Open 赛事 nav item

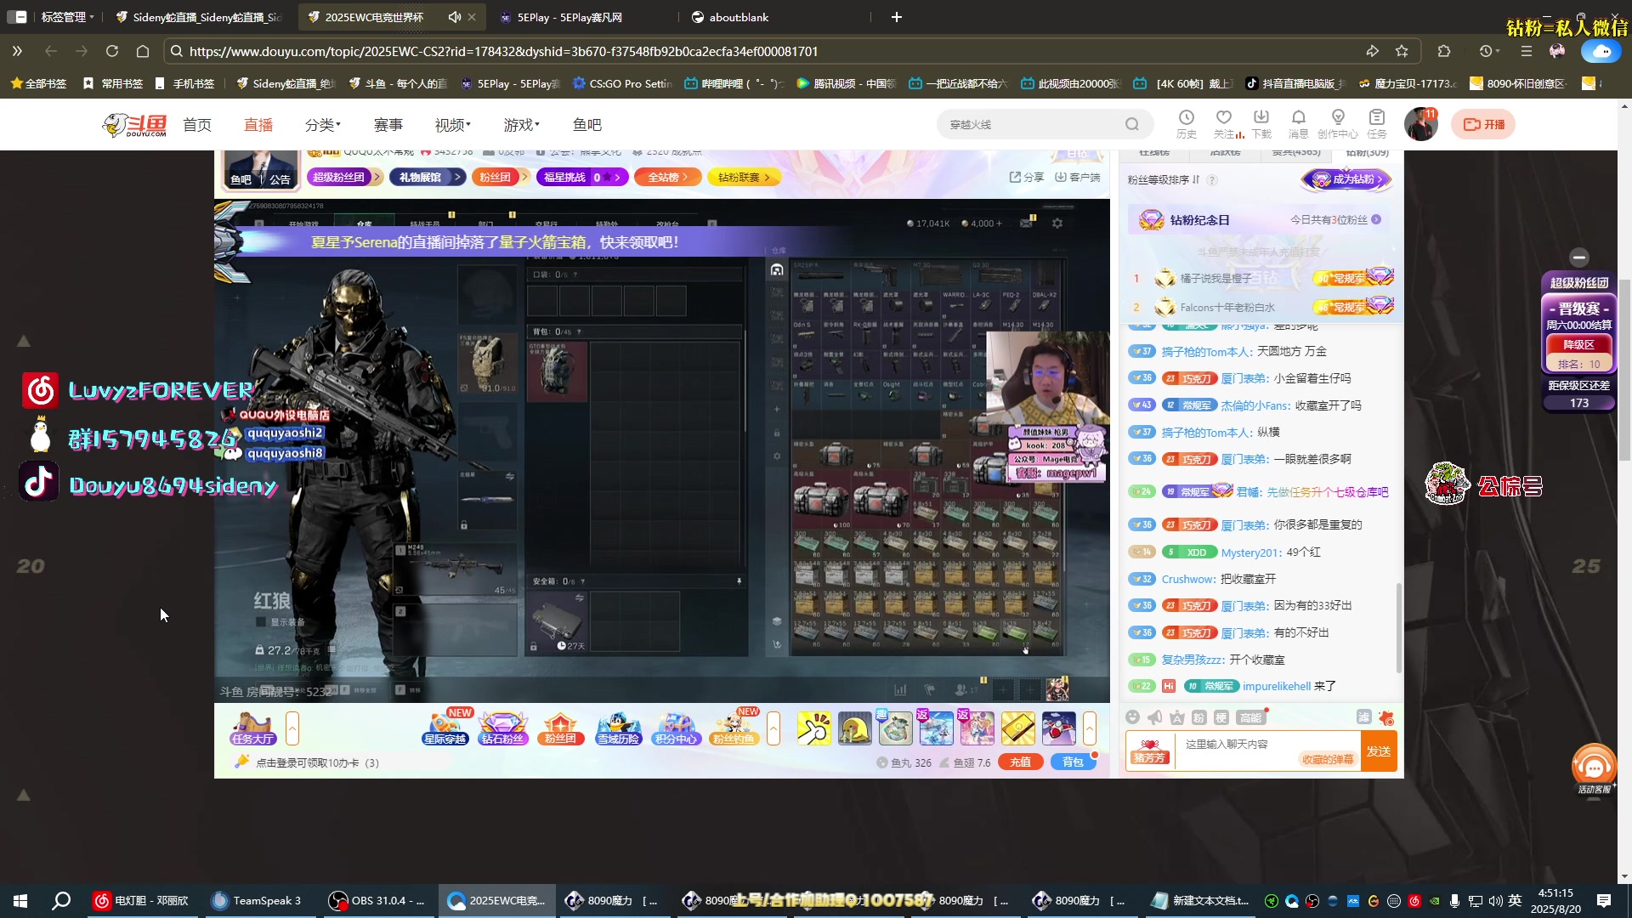click(388, 125)
